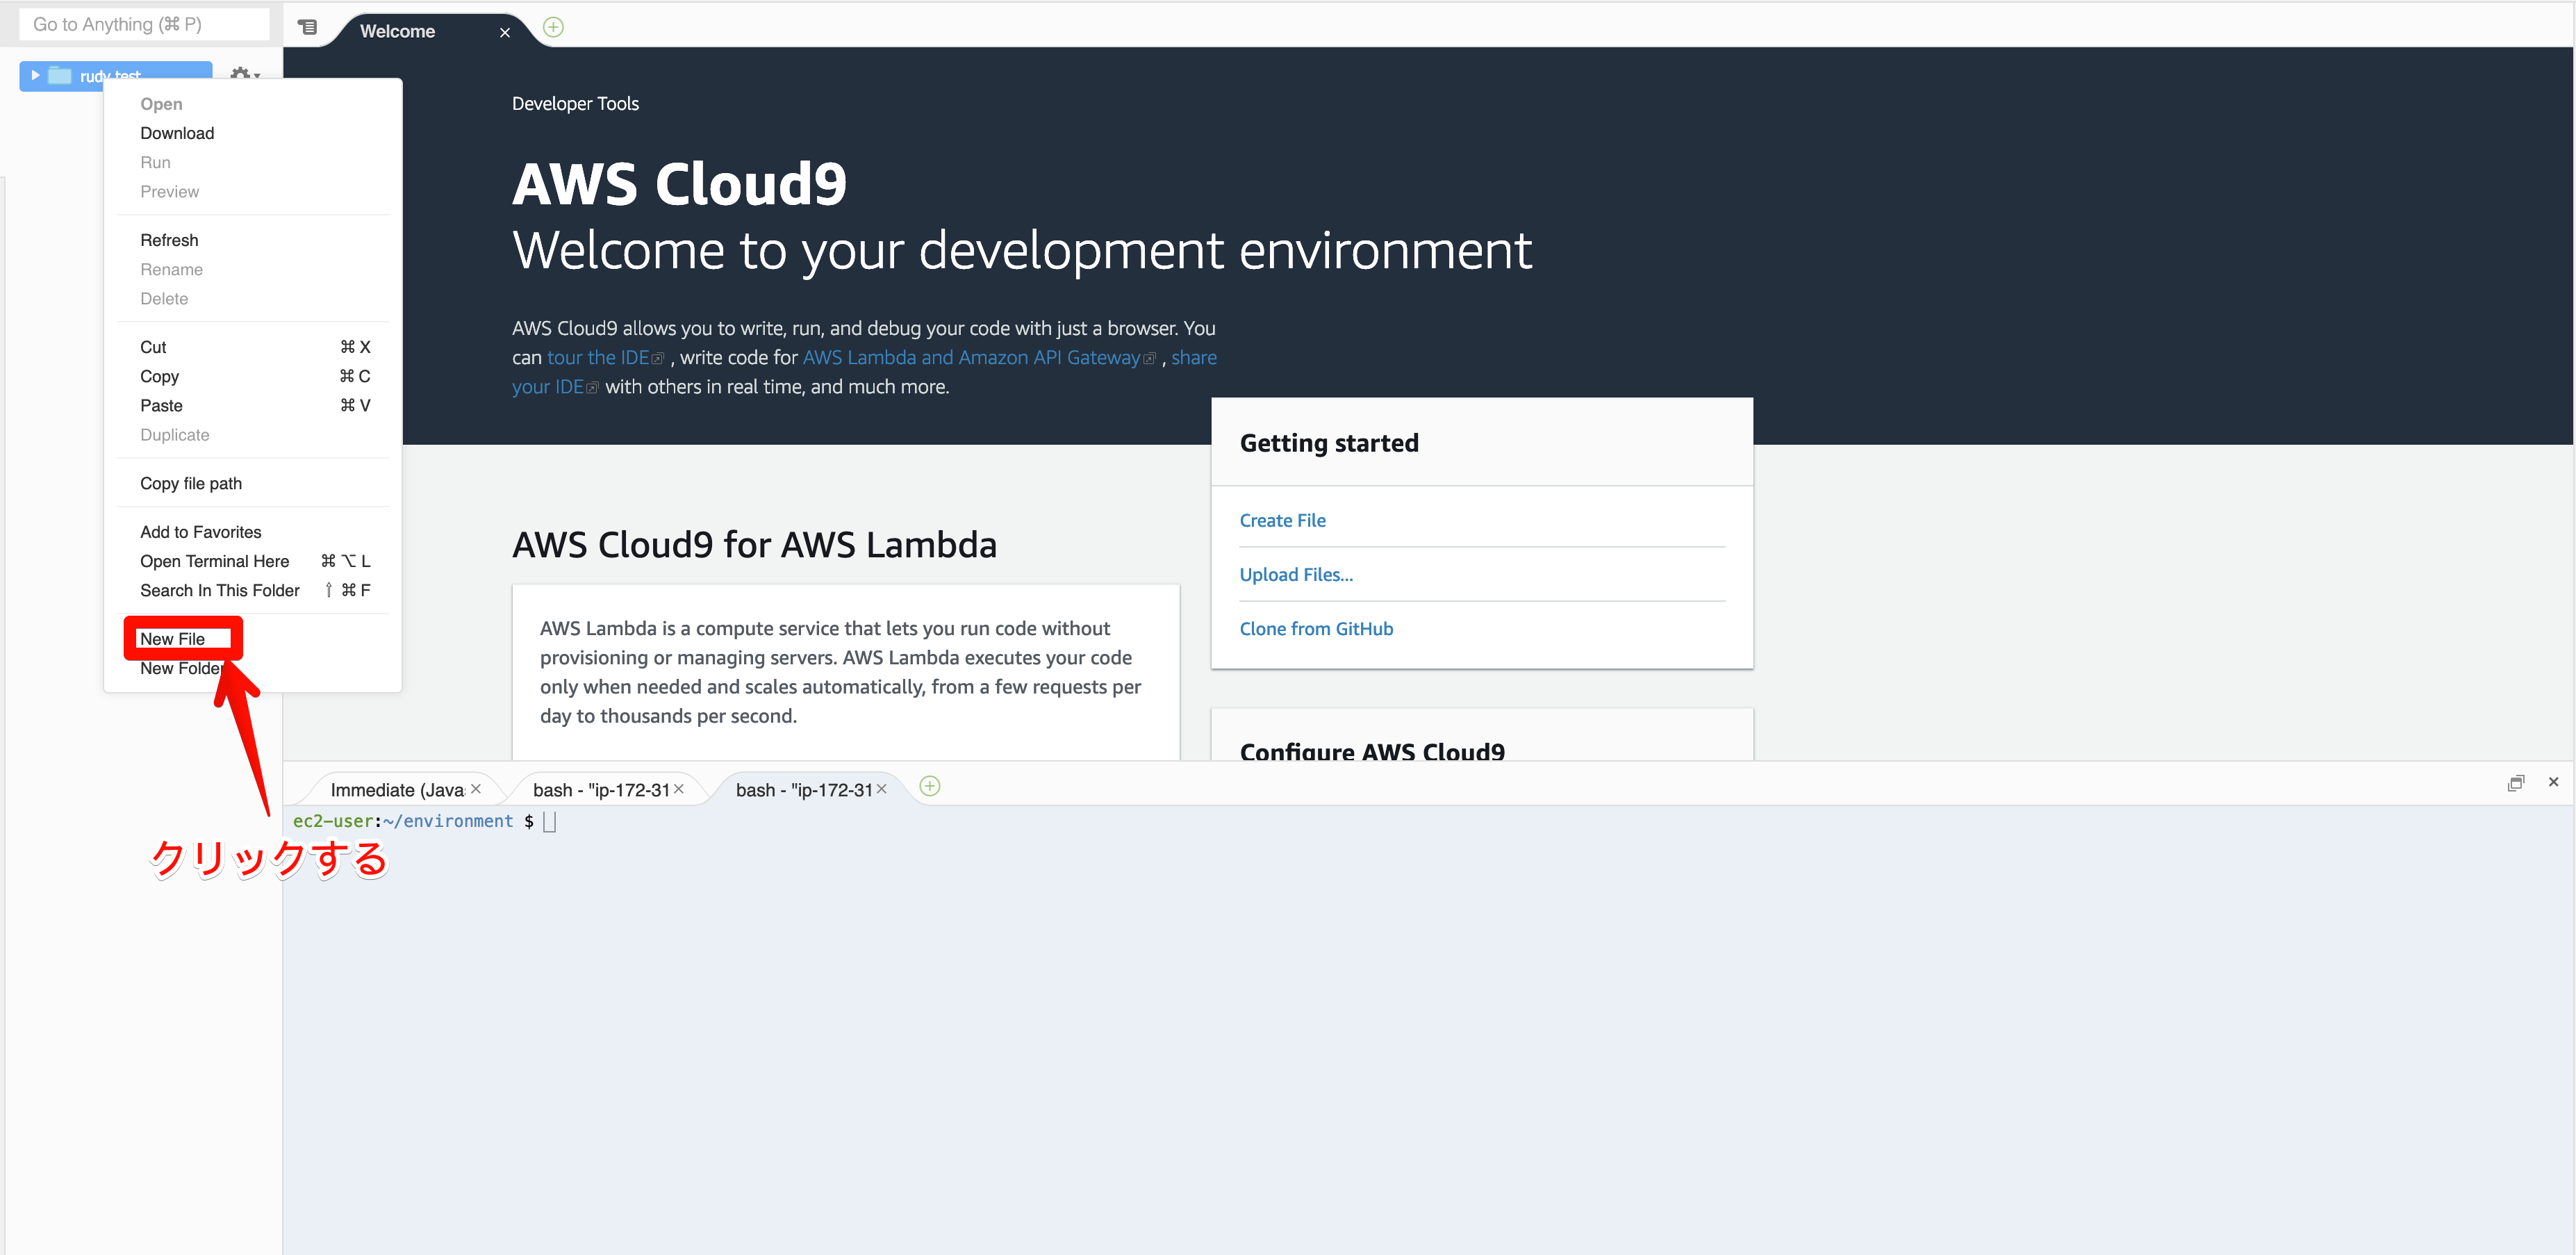
Task: Close the Welcome tab
Action: pos(505,32)
